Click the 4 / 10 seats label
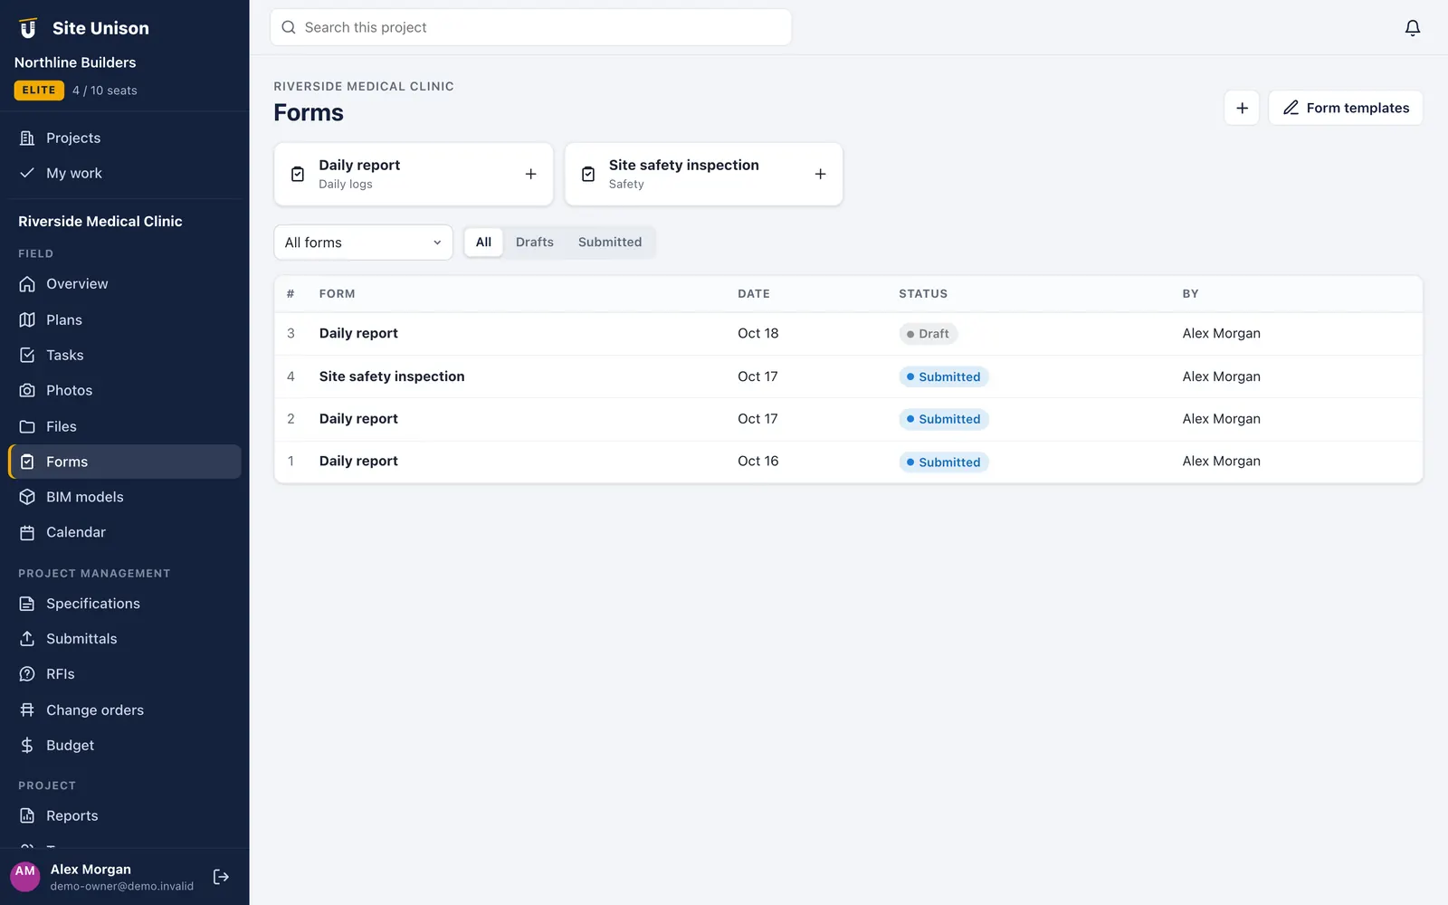1448x905 pixels. [105, 90]
